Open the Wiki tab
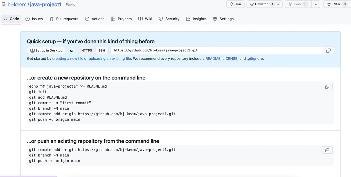 click(x=145, y=19)
